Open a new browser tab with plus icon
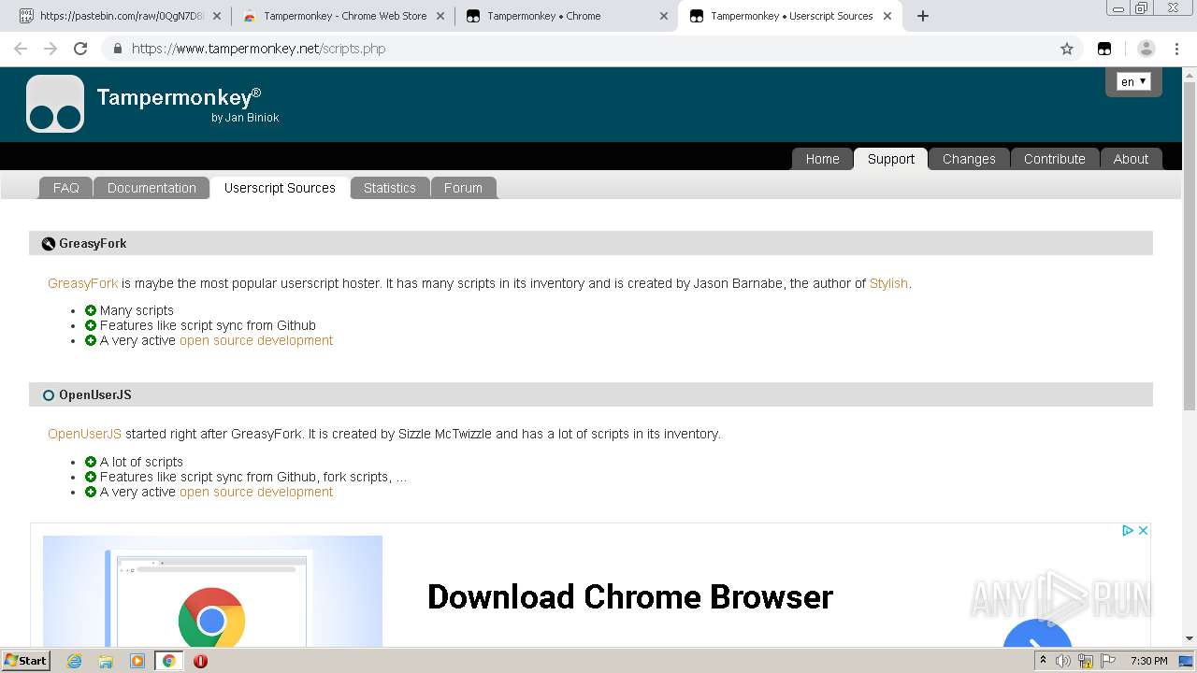 tap(923, 16)
